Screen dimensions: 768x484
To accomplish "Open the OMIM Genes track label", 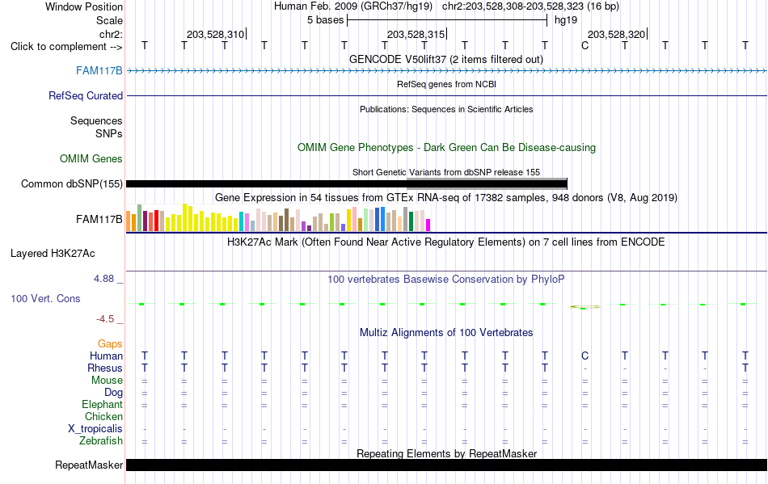I will pos(91,158).
